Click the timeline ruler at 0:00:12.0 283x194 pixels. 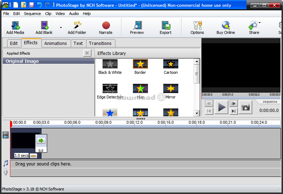[x=134, y=122]
